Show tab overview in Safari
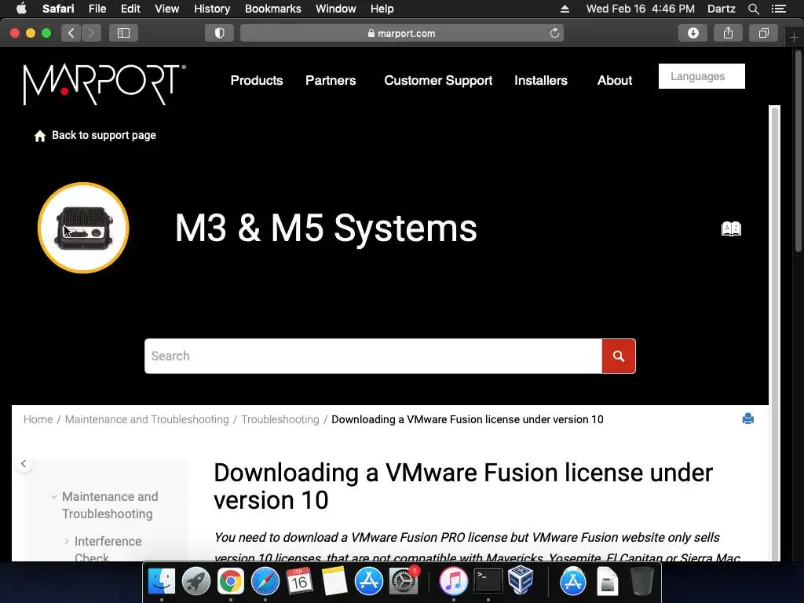Viewport: 804px width, 603px height. point(763,33)
